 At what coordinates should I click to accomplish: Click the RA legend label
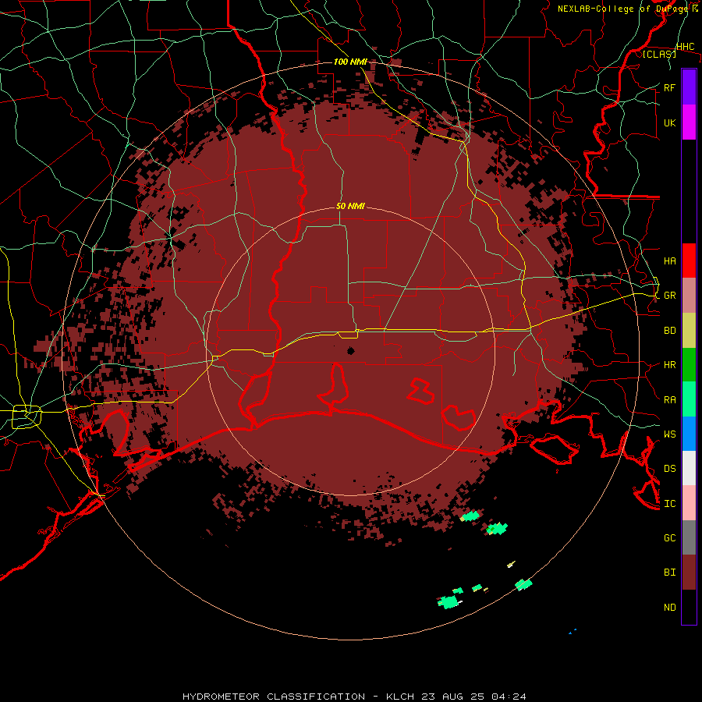669,400
